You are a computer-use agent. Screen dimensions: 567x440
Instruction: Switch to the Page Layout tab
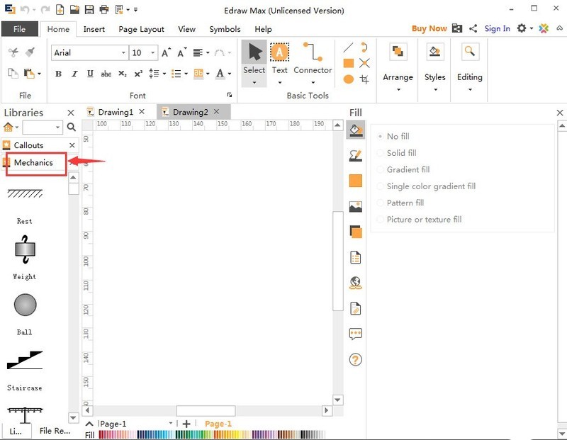141,29
